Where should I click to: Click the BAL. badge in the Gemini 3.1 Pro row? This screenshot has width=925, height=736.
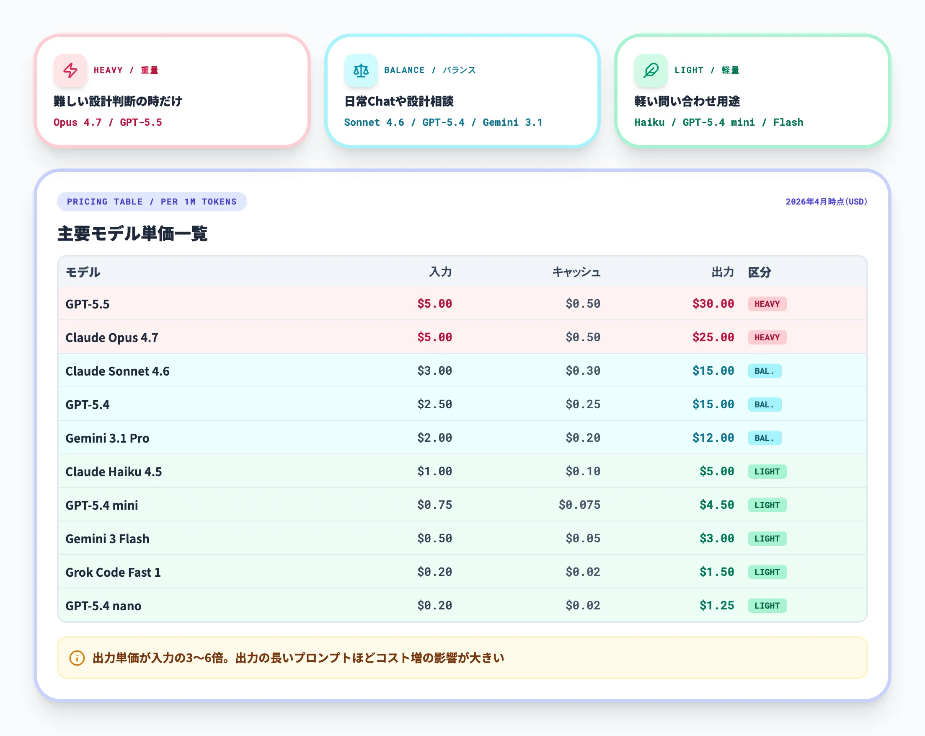click(765, 438)
